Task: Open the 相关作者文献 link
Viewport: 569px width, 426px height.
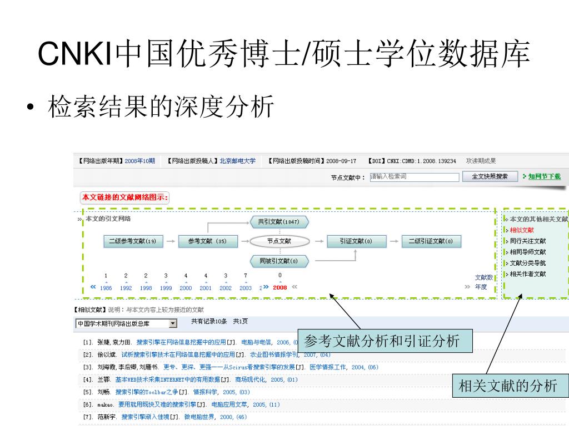Action: 528,274
